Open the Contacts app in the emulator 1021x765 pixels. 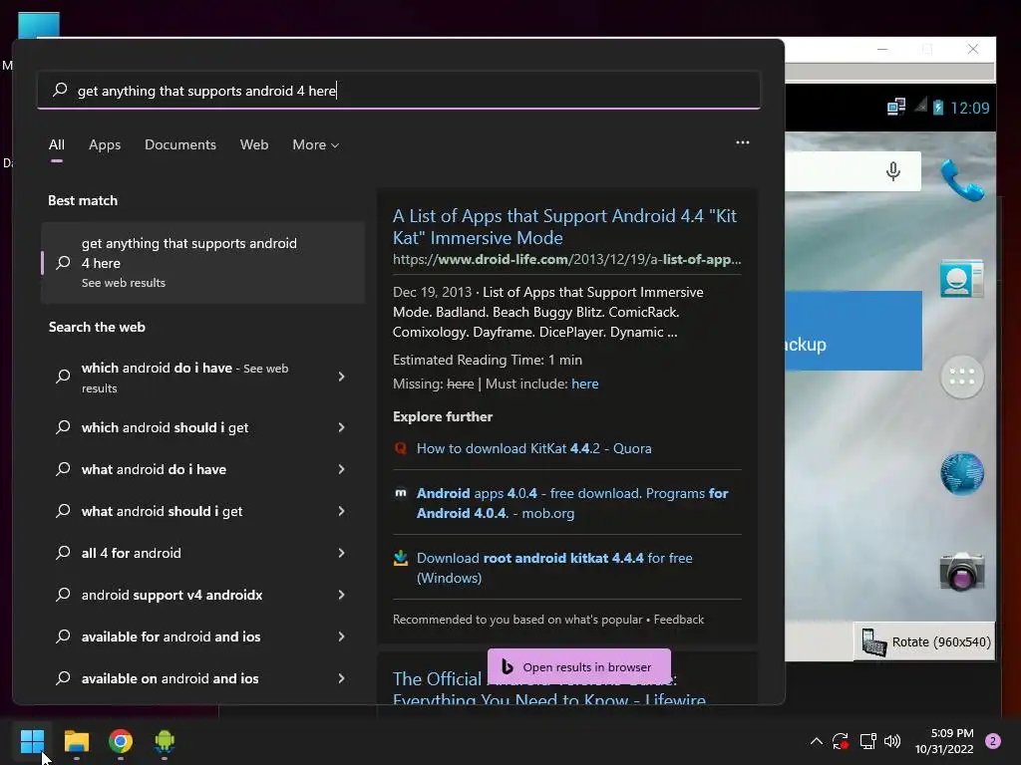pyautogui.click(x=962, y=279)
